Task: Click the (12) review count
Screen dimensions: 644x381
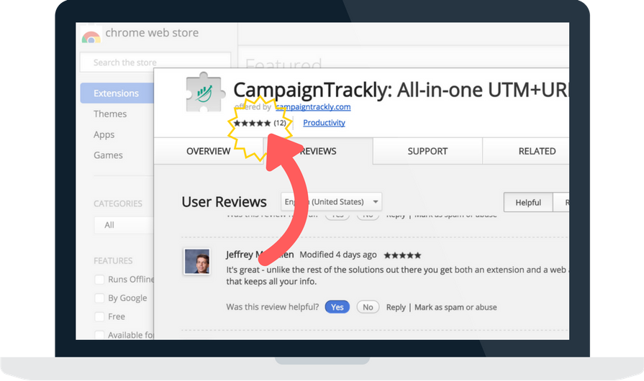Action: (280, 123)
